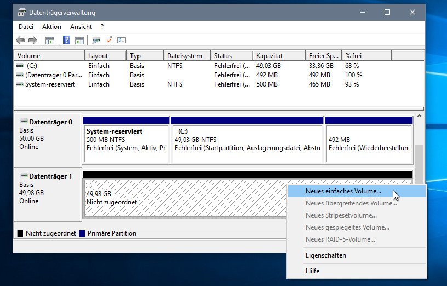Image resolution: width=447 pixels, height=286 pixels.
Task: Open the Aktion menu
Action: [51, 27]
